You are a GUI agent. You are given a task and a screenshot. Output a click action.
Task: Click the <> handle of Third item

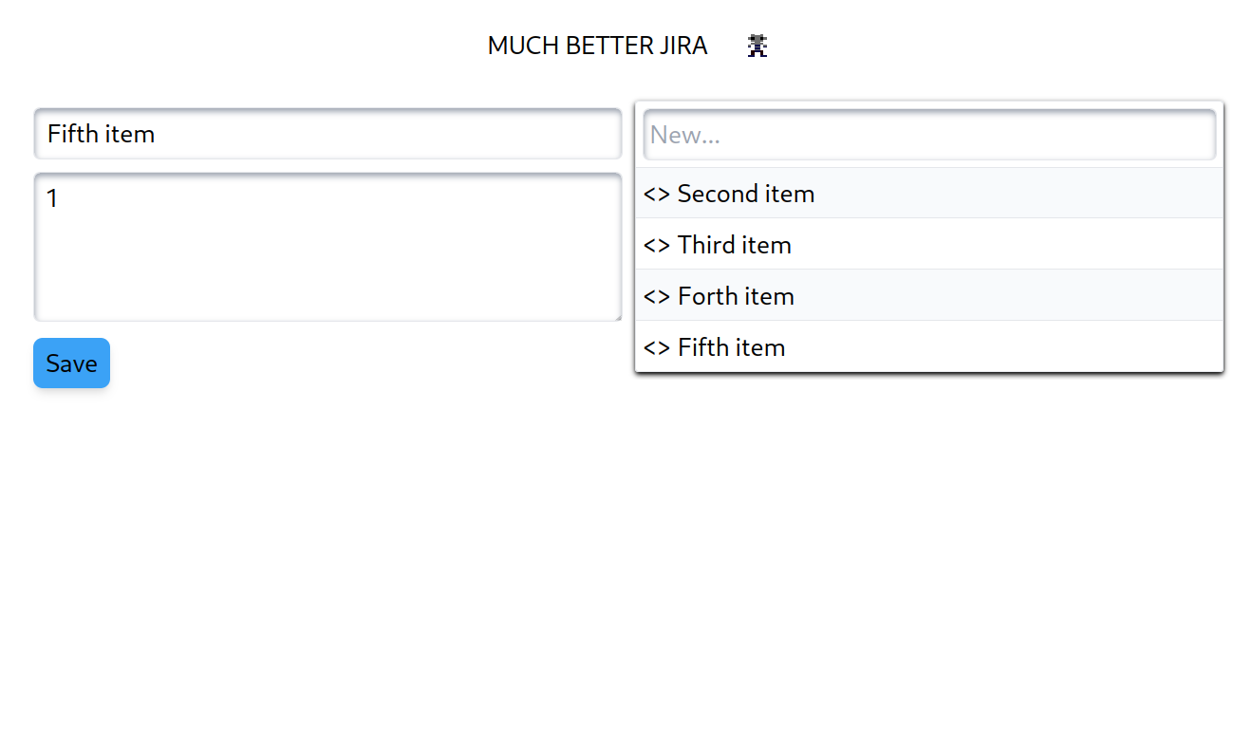click(x=657, y=245)
